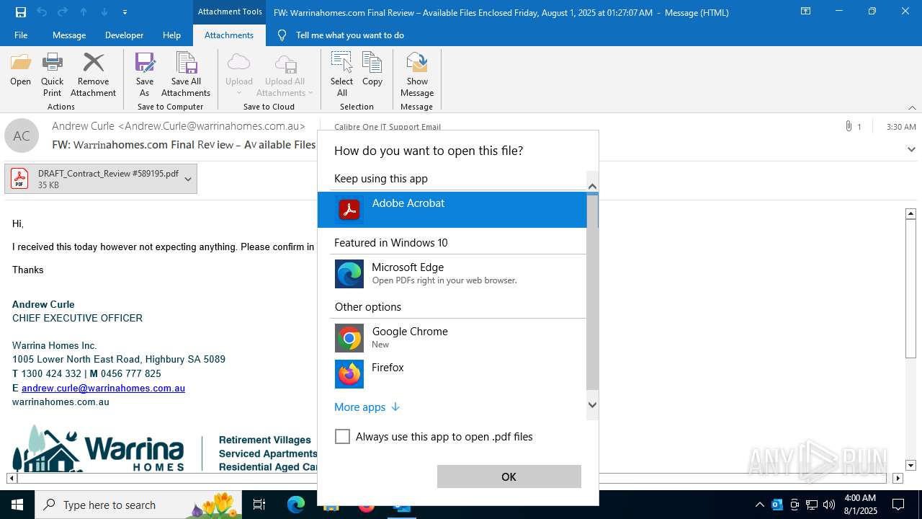Viewport: 922px width, 519px height.
Task: Click the app list scroll down arrow
Action: [592, 405]
